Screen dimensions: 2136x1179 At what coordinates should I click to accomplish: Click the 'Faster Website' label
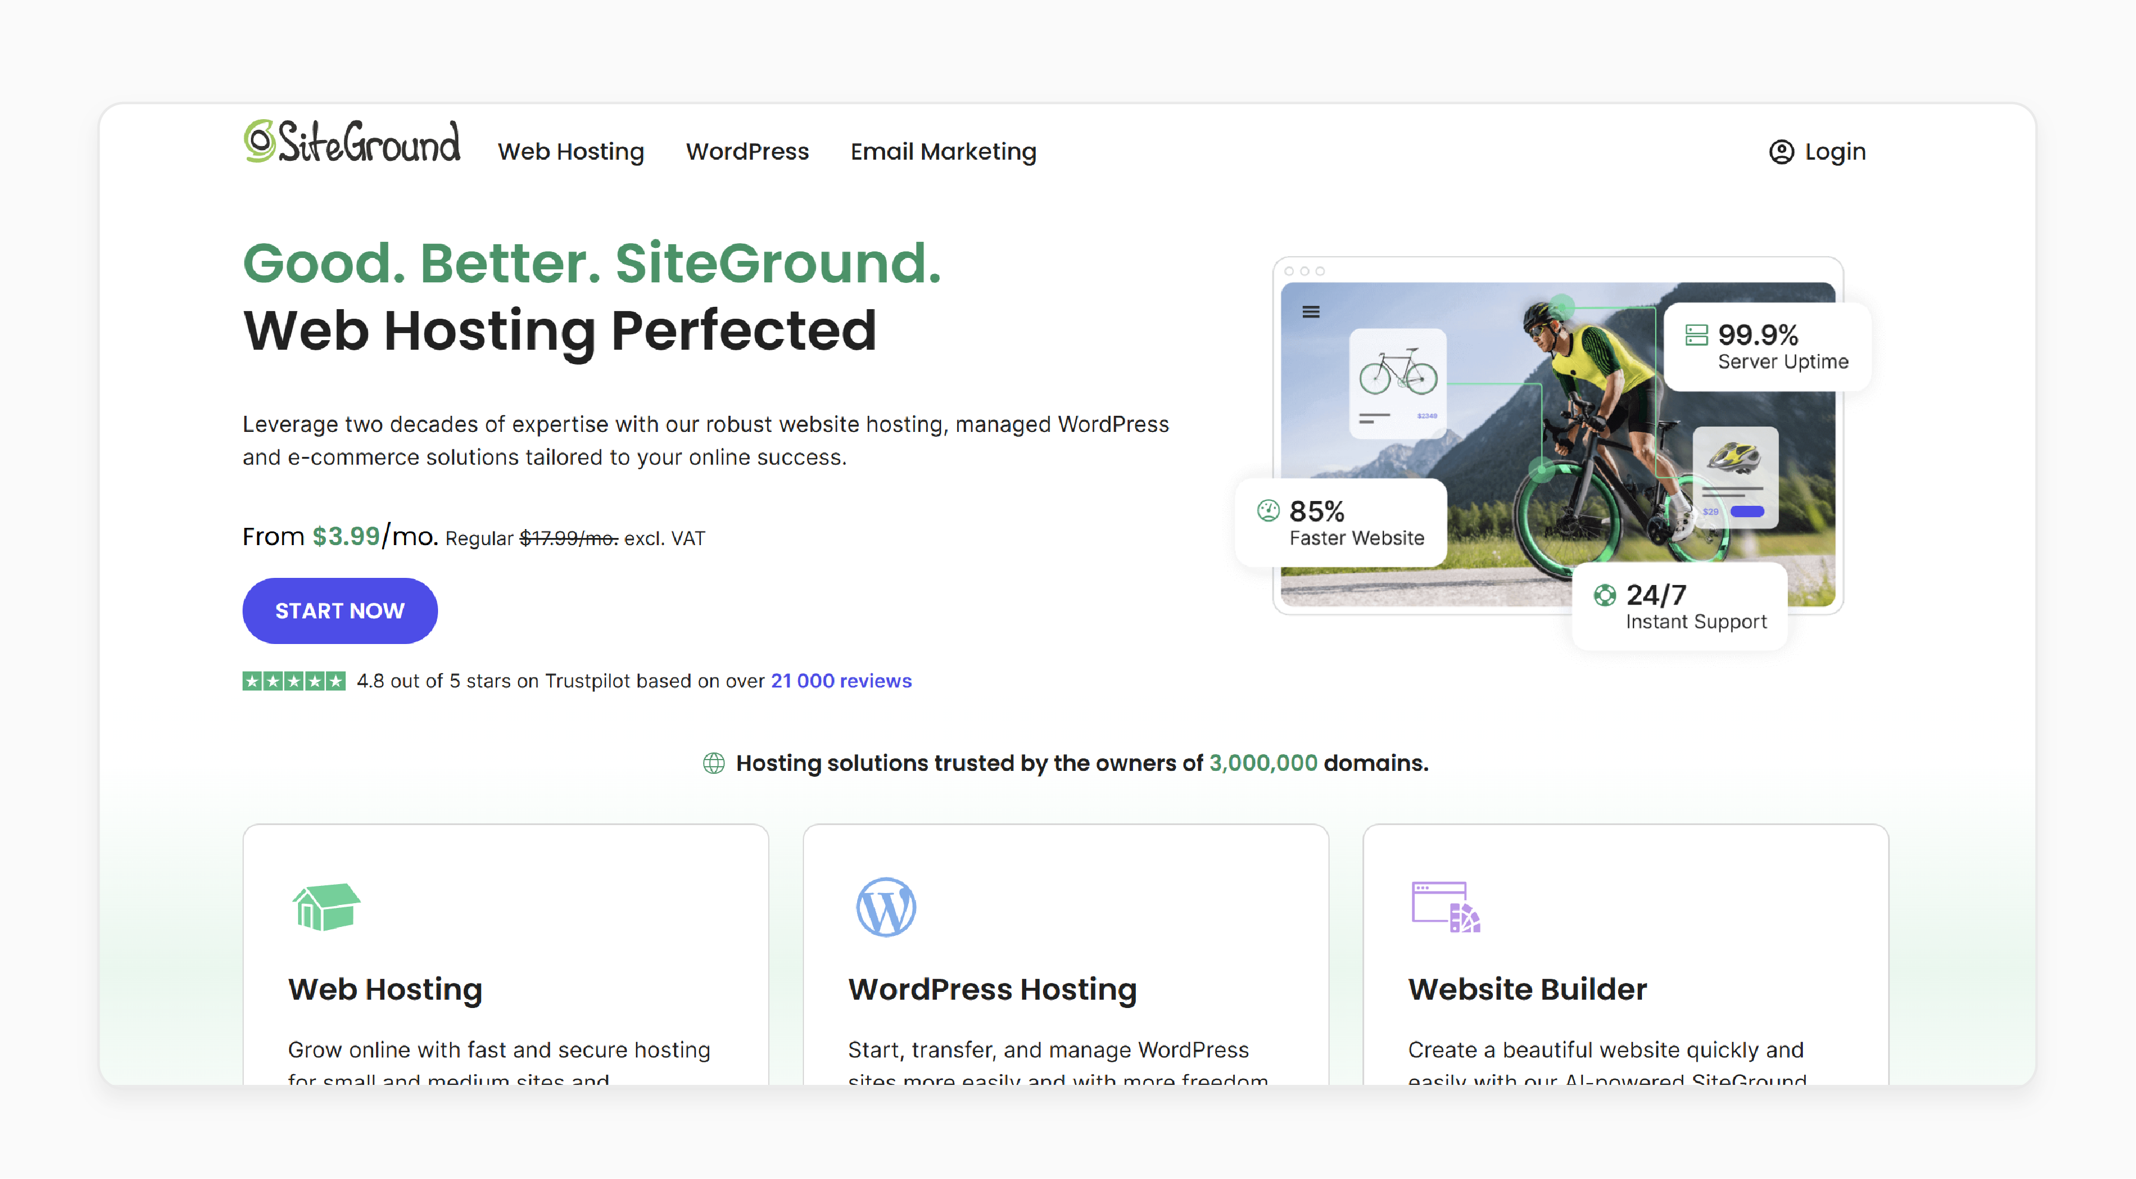click(x=1356, y=539)
